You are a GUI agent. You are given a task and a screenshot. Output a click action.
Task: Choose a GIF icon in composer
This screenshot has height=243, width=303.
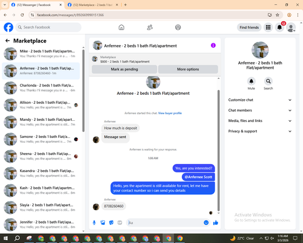click(x=120, y=223)
